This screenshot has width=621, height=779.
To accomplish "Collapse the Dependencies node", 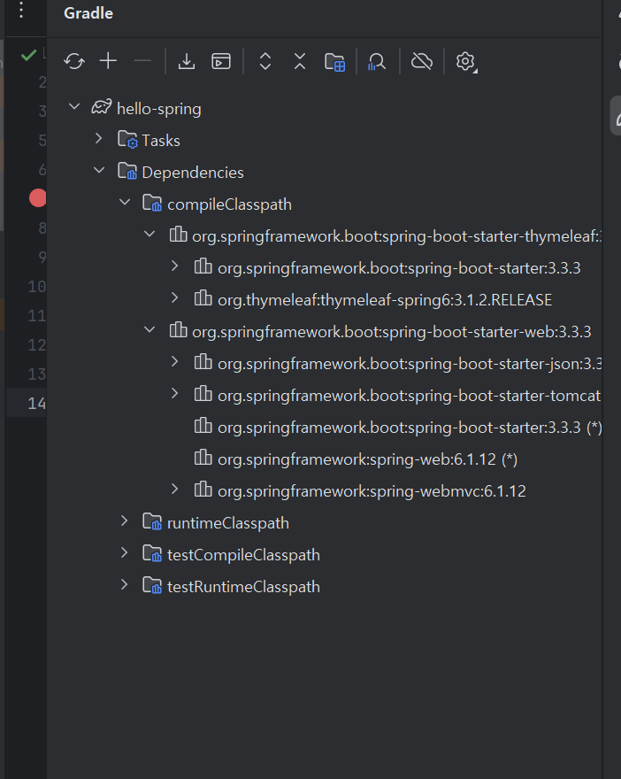I will click(99, 170).
